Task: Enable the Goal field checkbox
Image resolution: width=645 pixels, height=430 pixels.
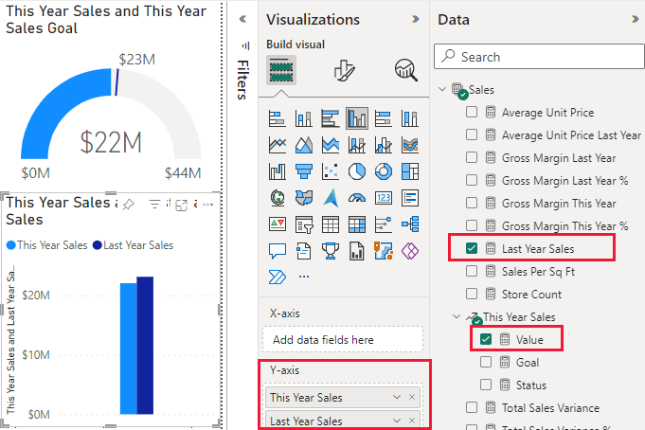Action: [486, 362]
